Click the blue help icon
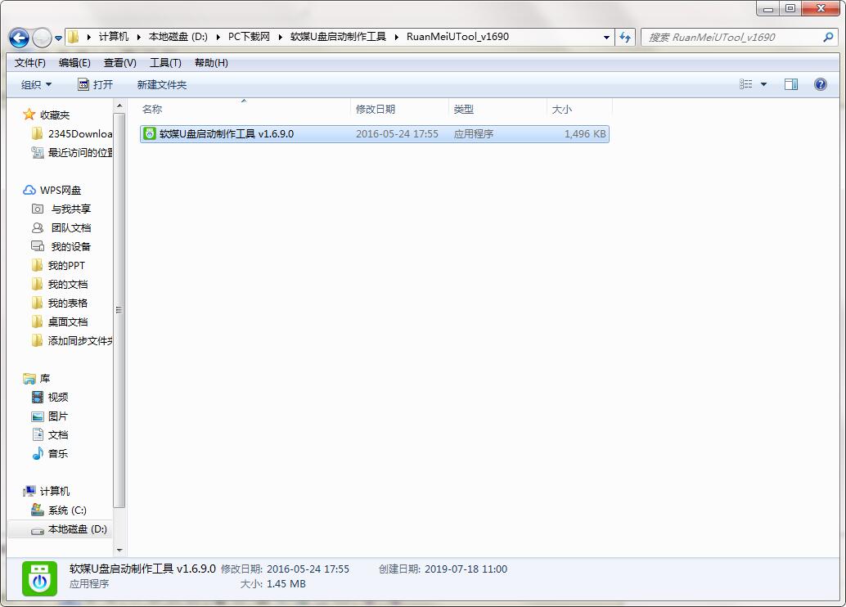This screenshot has width=846, height=607. [x=820, y=84]
